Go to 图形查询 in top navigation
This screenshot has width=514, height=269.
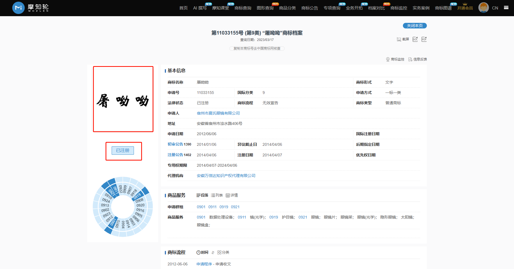coord(265,8)
